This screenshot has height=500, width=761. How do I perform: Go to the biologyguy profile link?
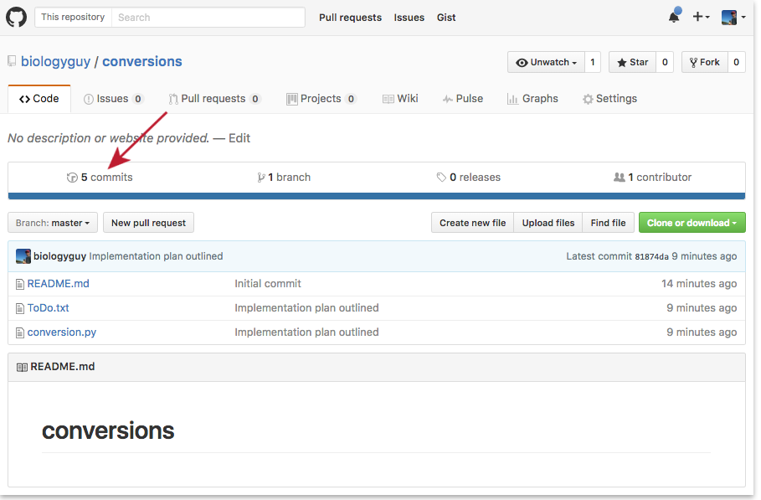click(x=55, y=62)
